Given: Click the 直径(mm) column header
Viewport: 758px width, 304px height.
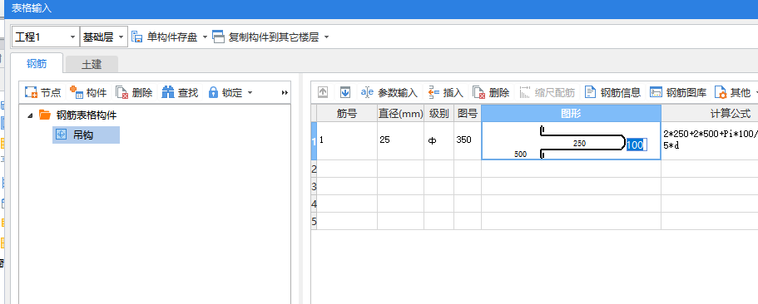Looking at the screenshot, I should (401, 114).
